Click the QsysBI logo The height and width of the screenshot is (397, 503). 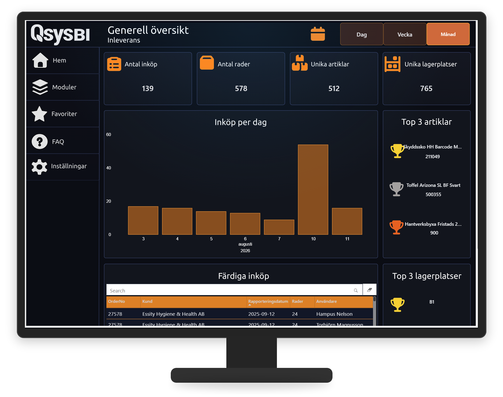60,34
